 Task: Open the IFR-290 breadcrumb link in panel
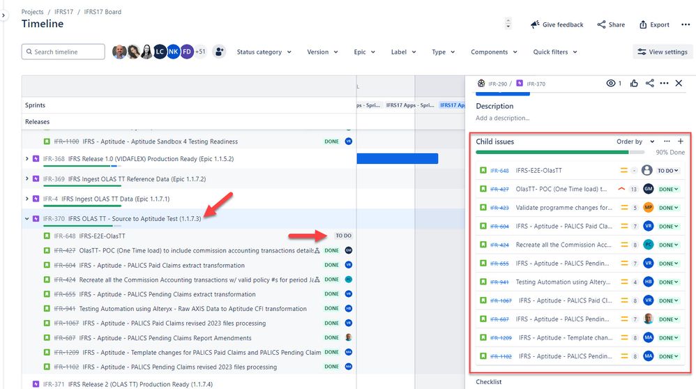(x=497, y=84)
